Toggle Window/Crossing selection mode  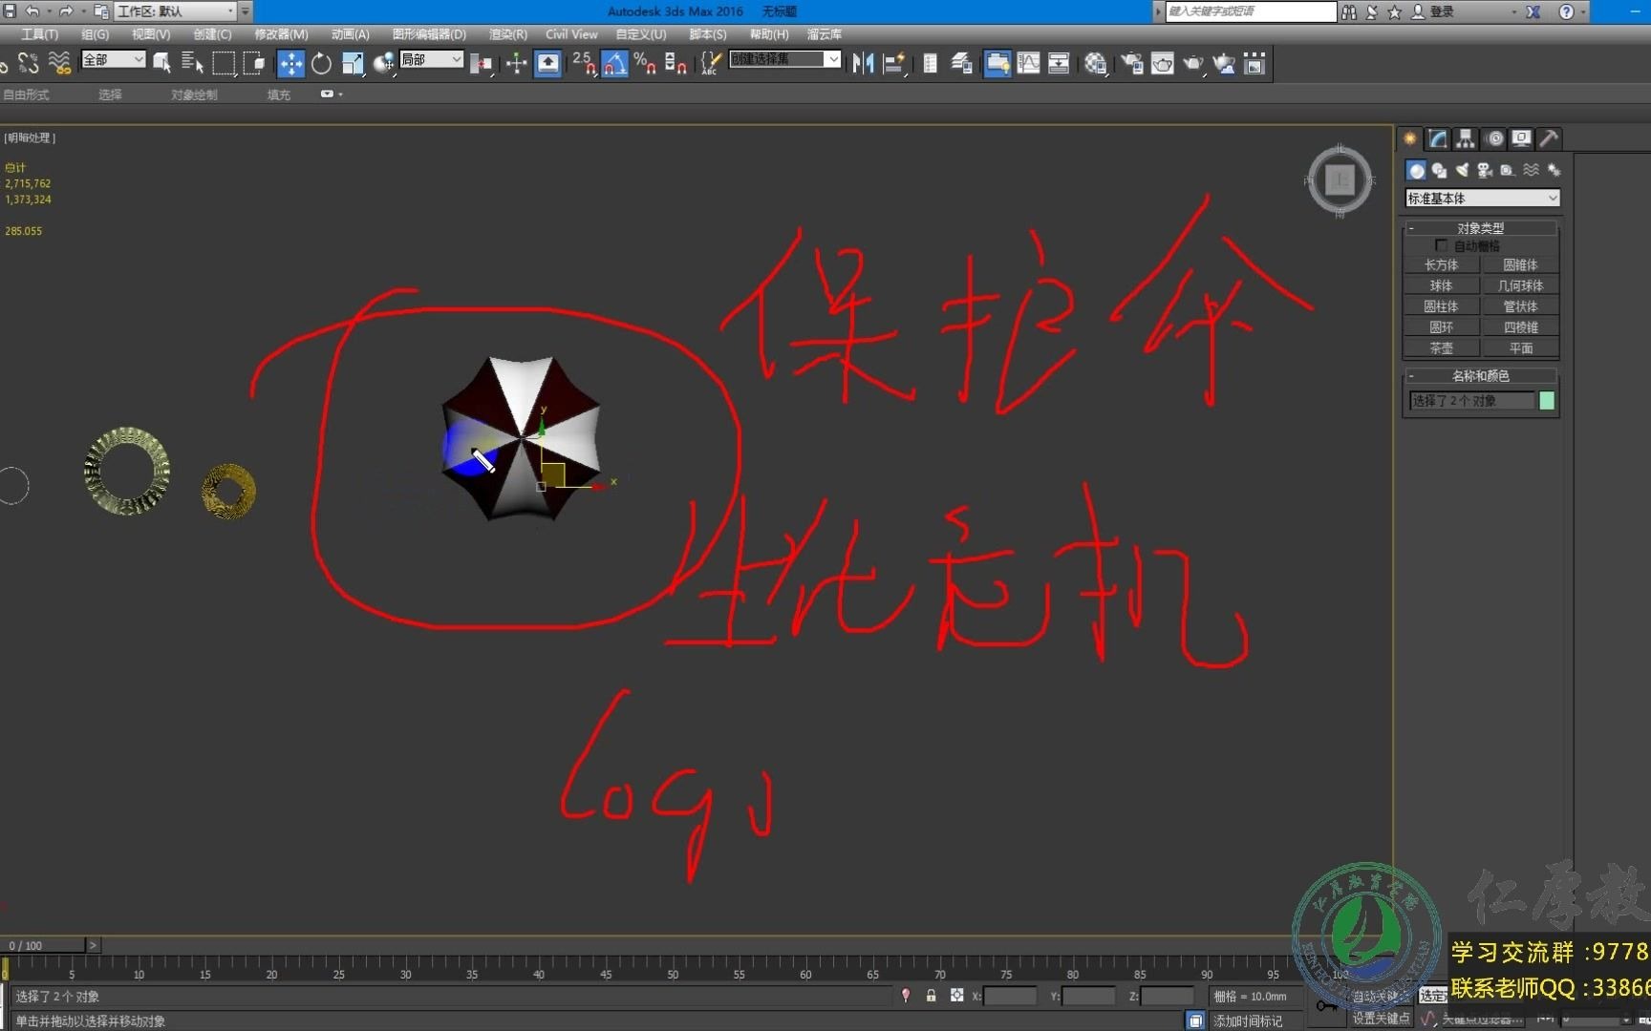(254, 64)
